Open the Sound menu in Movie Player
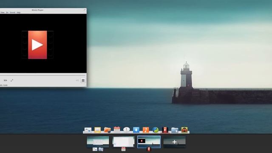This screenshot has height=153, width=272. click(x=12, y=12)
